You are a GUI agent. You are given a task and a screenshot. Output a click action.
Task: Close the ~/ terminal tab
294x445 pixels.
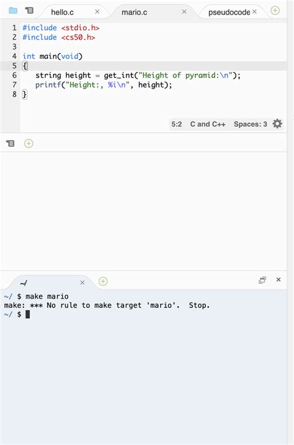[82, 283]
